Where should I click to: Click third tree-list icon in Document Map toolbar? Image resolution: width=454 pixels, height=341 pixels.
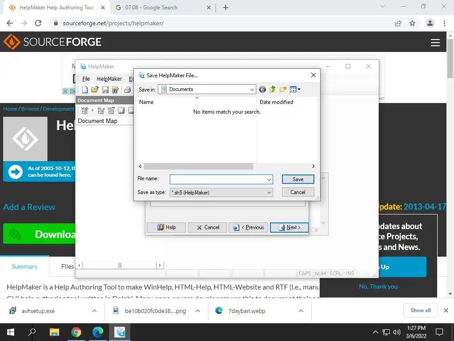(x=111, y=111)
